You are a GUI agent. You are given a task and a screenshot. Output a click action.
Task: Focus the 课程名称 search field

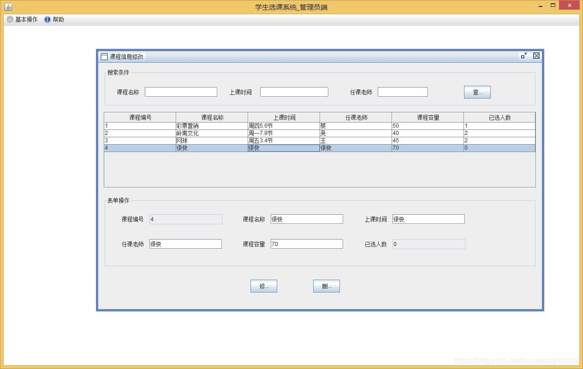point(181,92)
